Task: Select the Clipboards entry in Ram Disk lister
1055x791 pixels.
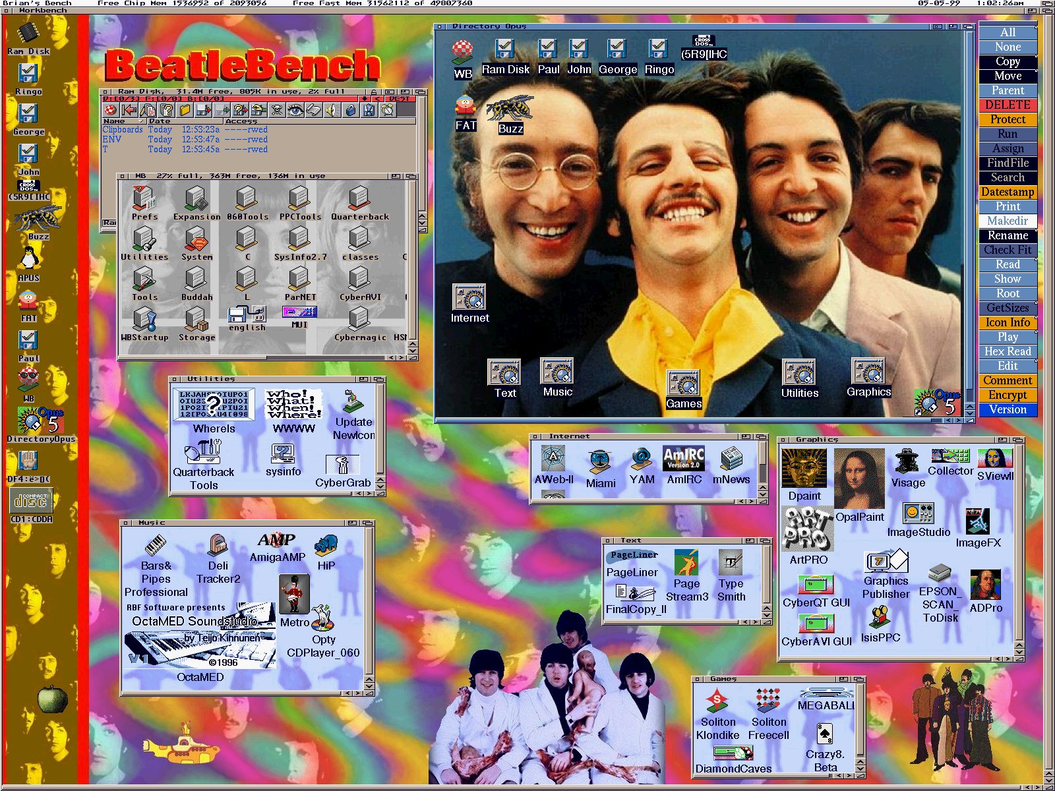Action: (x=123, y=130)
